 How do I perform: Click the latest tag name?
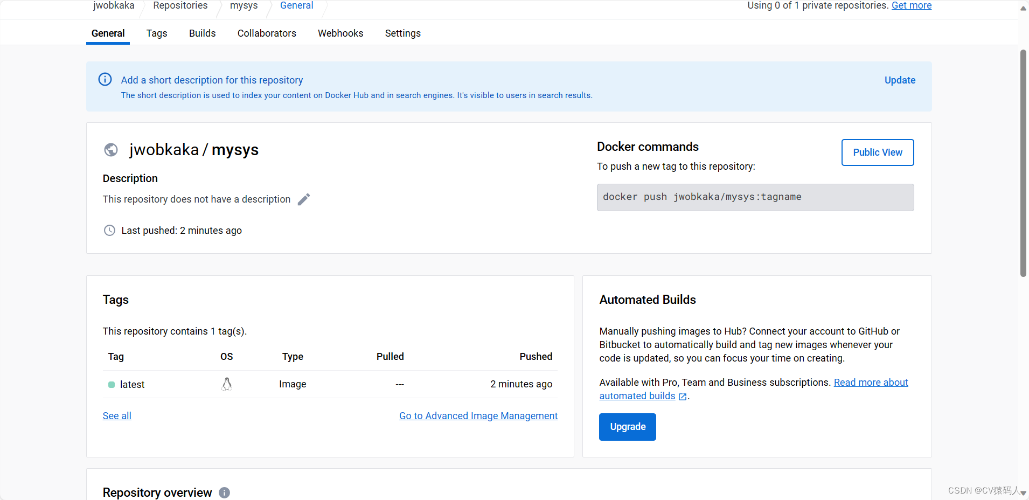click(132, 385)
